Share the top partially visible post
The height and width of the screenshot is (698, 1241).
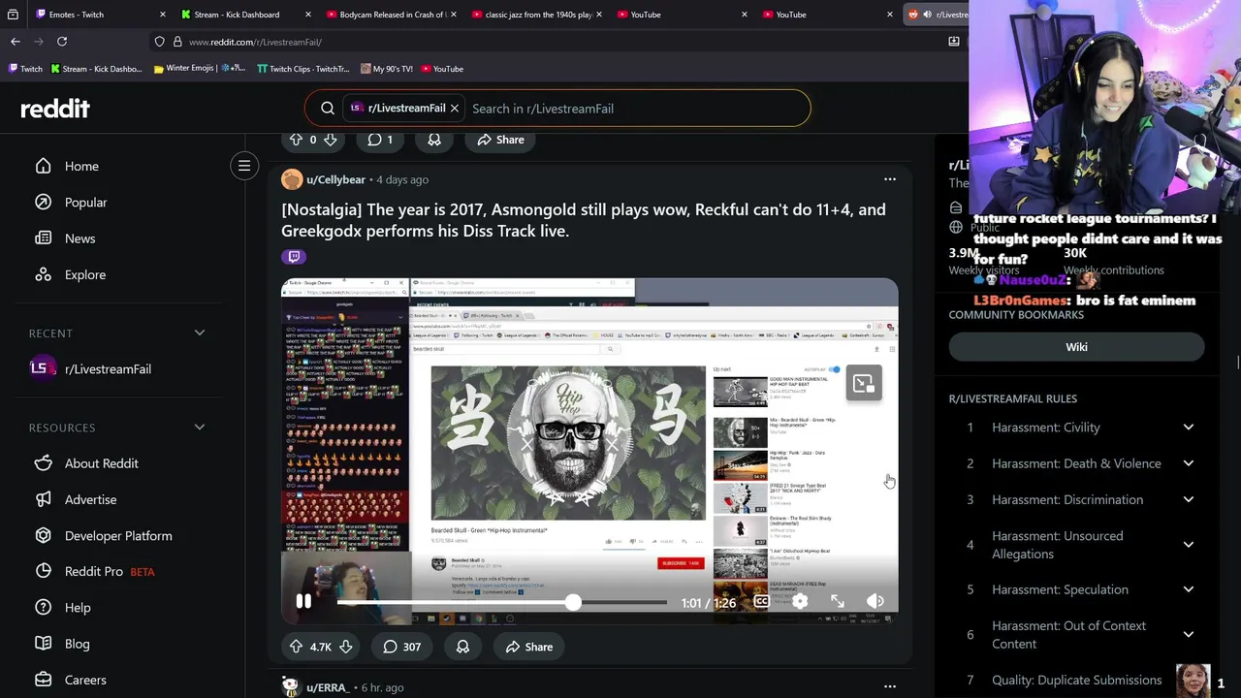[500, 140]
